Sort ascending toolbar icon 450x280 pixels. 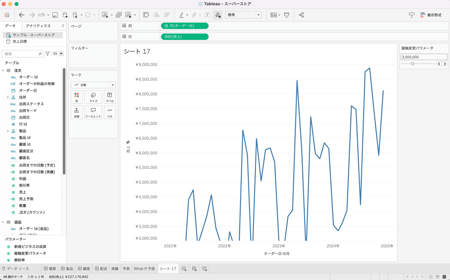[x=157, y=15]
